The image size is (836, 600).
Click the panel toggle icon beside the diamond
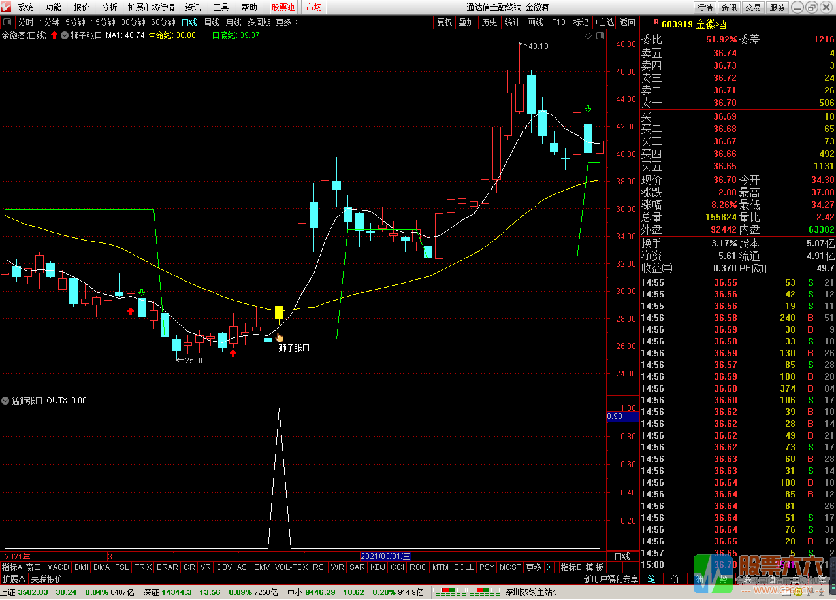600,35
